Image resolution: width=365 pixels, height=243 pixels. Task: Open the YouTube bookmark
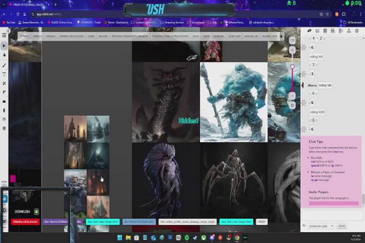click(x=9, y=22)
